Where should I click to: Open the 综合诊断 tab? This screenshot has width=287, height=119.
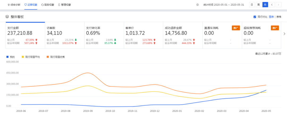click(14, 5)
